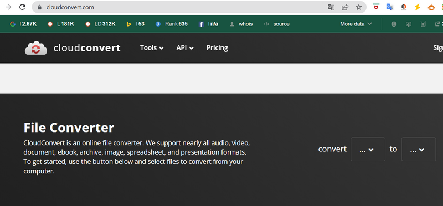Image resolution: width=443 pixels, height=206 pixels.
Task: Open the Tools menu
Action: point(152,48)
